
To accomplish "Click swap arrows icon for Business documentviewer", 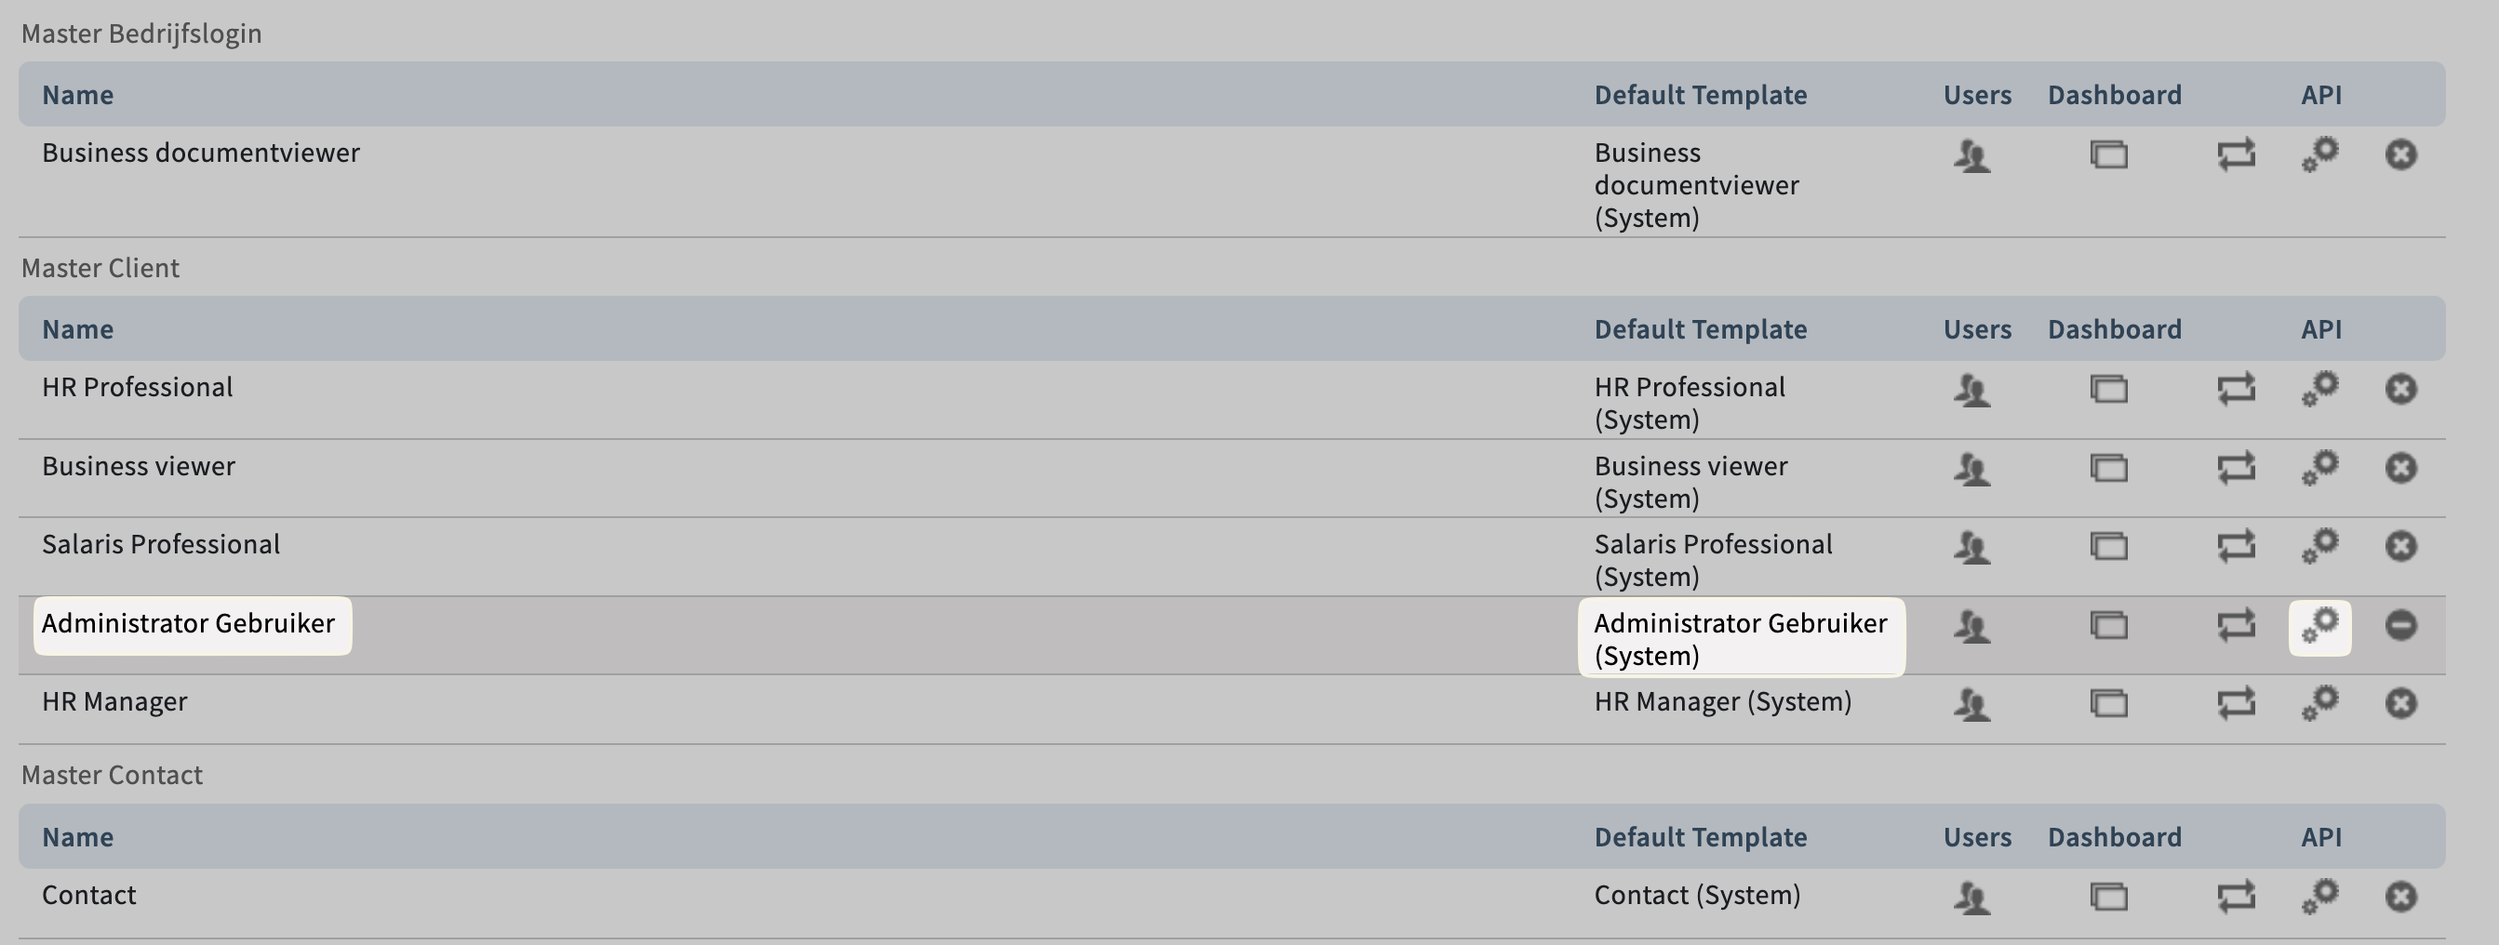I will click(2235, 155).
